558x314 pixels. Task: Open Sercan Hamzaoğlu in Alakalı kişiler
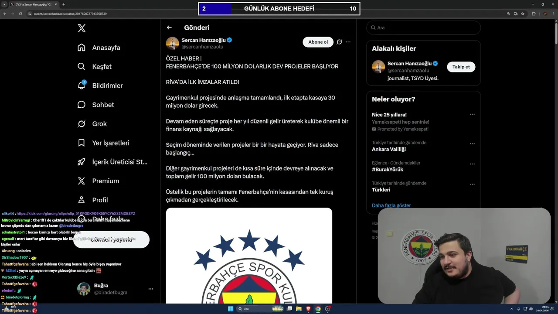[409, 63]
